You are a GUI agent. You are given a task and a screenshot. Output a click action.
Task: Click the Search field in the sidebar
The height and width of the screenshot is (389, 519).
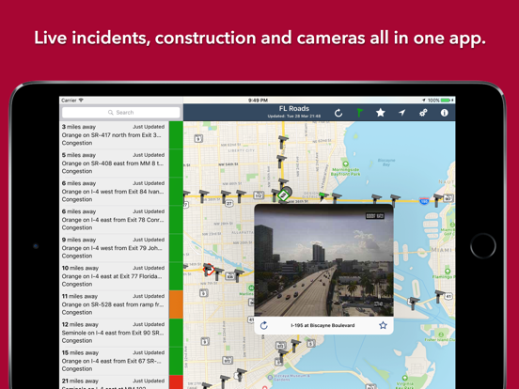[x=120, y=113]
